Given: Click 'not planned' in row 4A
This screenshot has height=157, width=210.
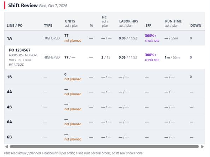Looking at the screenshot, I should [73, 94].
